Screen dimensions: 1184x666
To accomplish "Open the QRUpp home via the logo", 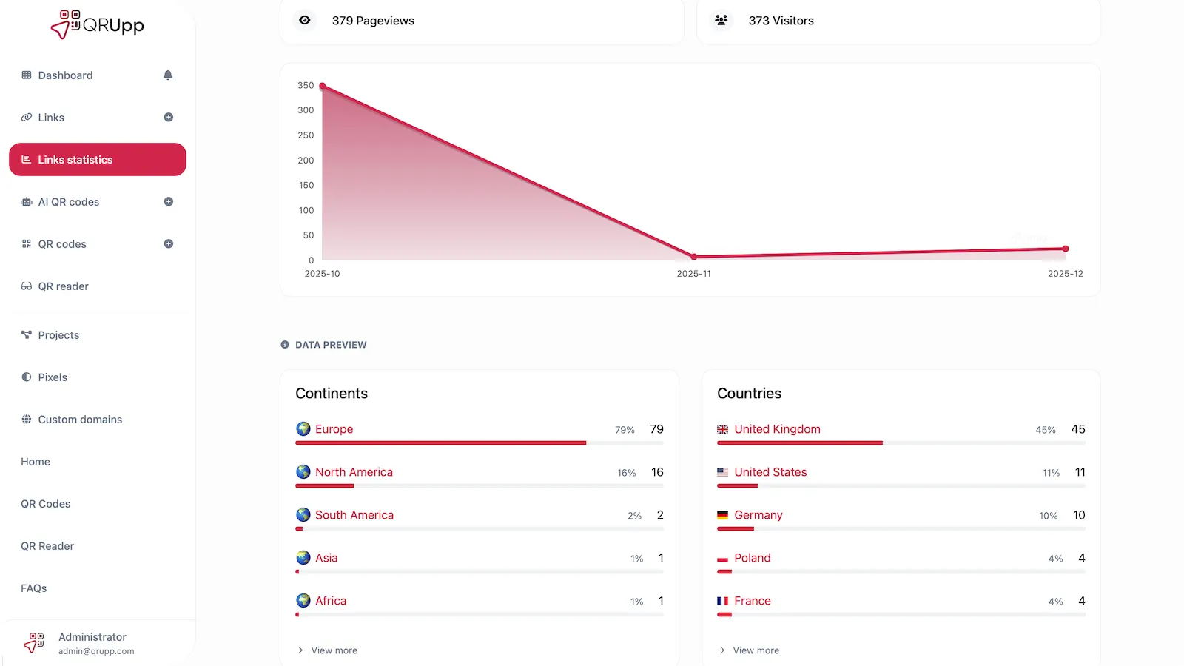I will (96, 24).
